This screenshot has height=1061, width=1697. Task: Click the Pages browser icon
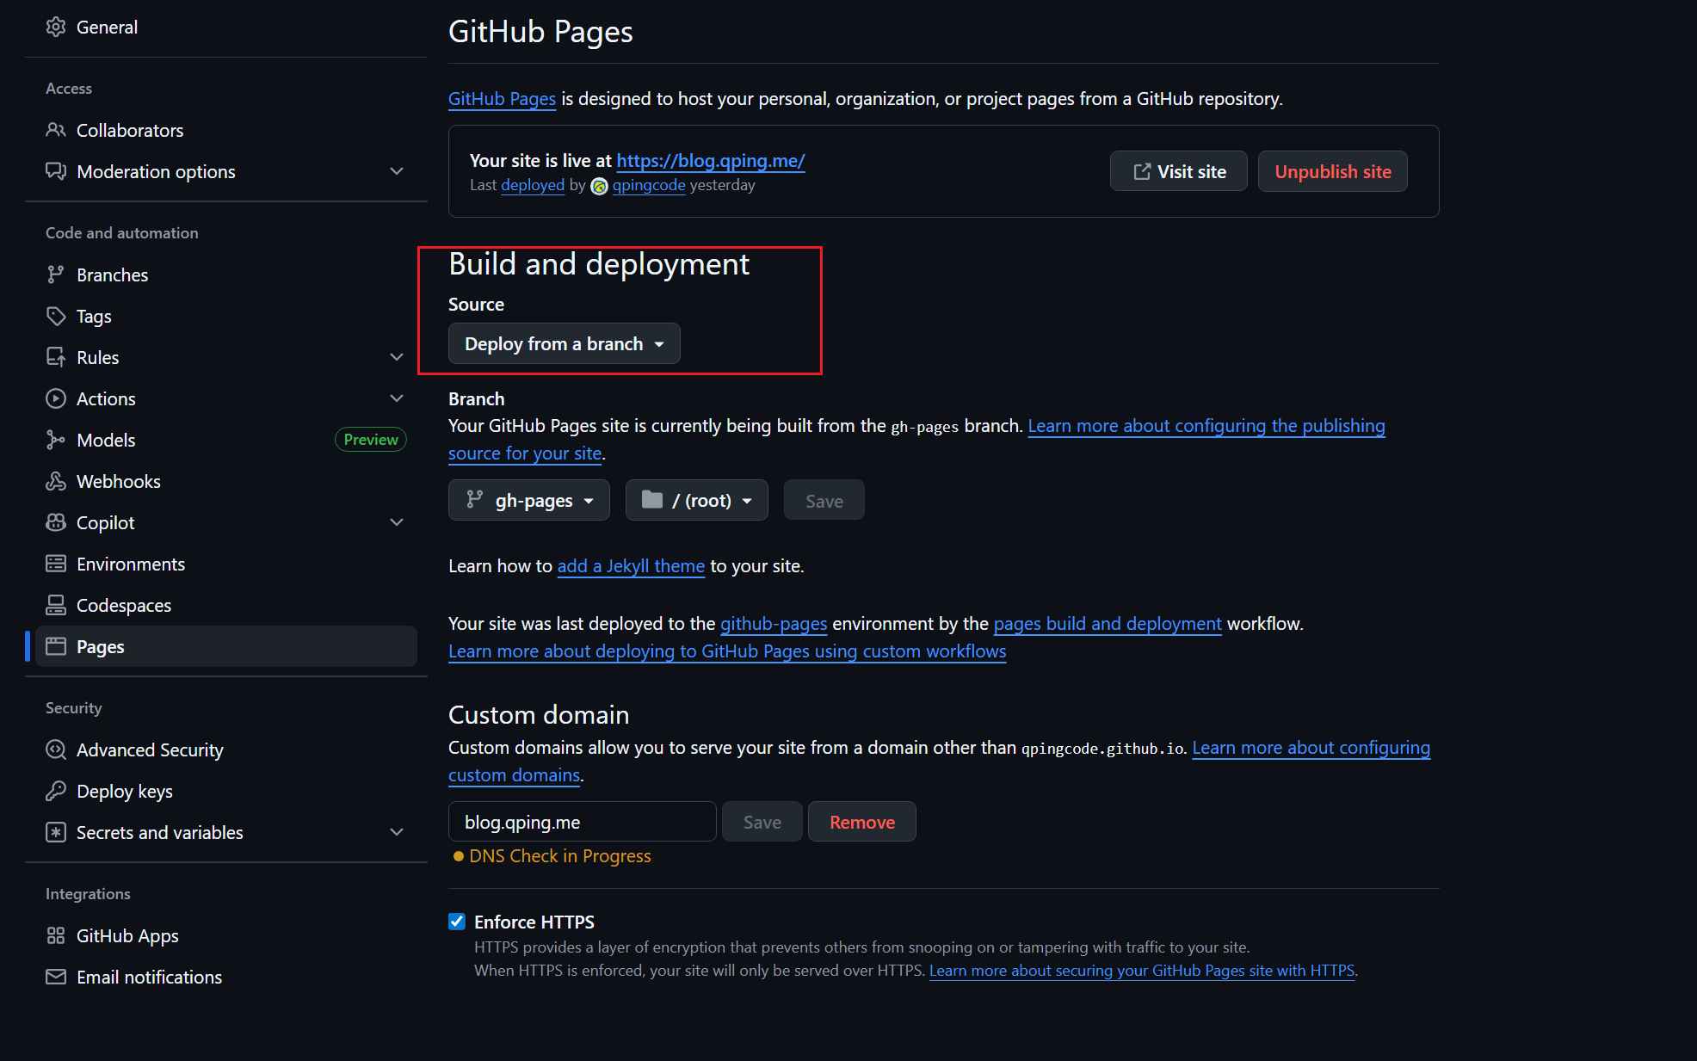click(56, 646)
